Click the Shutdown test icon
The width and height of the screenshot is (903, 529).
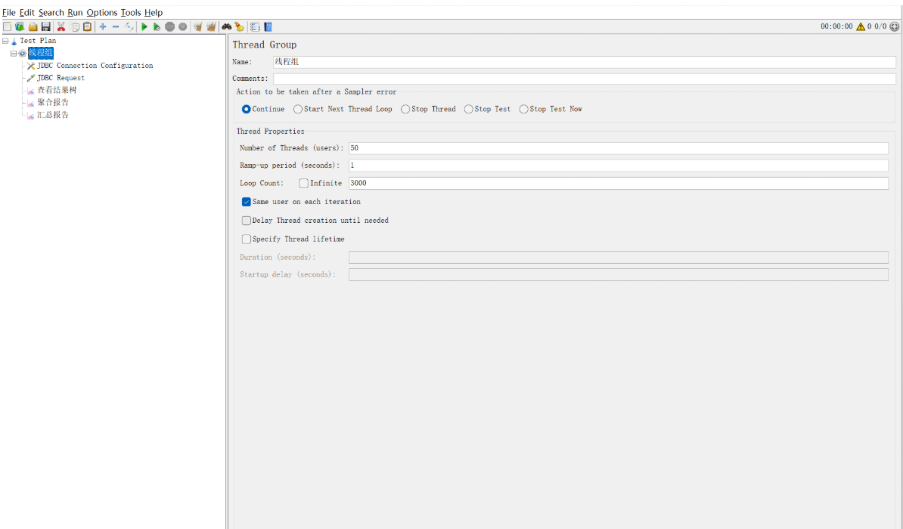tap(182, 26)
